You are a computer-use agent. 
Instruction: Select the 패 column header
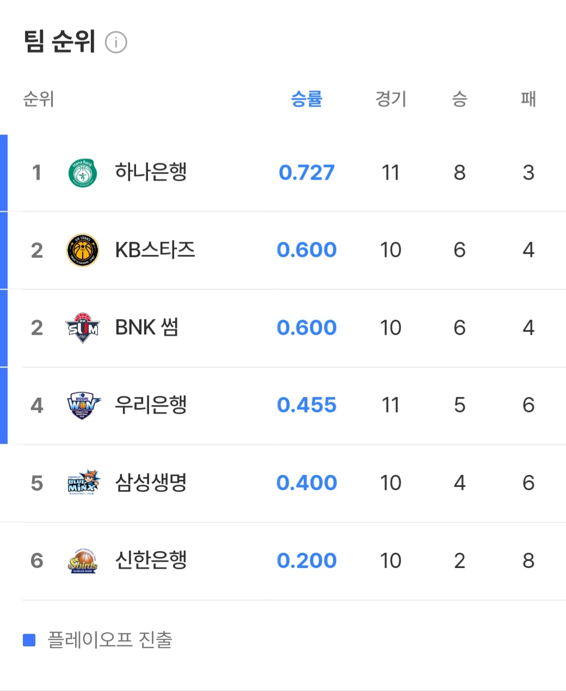tap(528, 99)
